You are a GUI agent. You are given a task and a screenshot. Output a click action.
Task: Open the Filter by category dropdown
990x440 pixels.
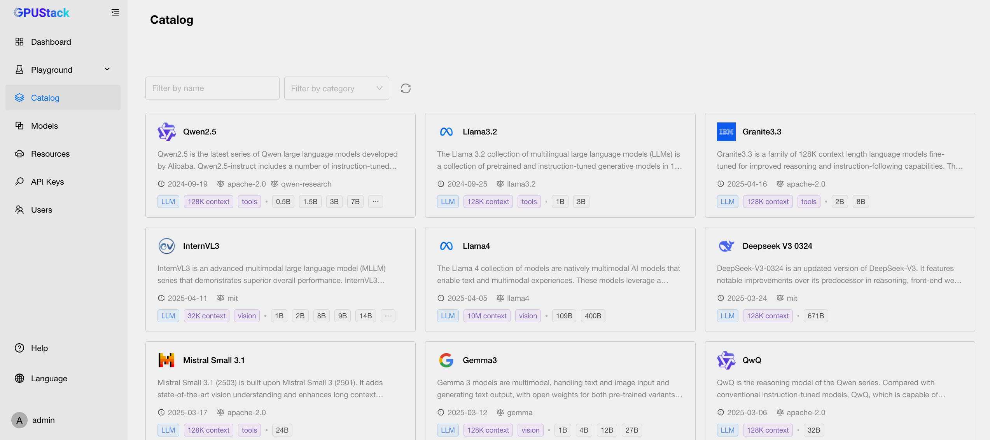(337, 88)
